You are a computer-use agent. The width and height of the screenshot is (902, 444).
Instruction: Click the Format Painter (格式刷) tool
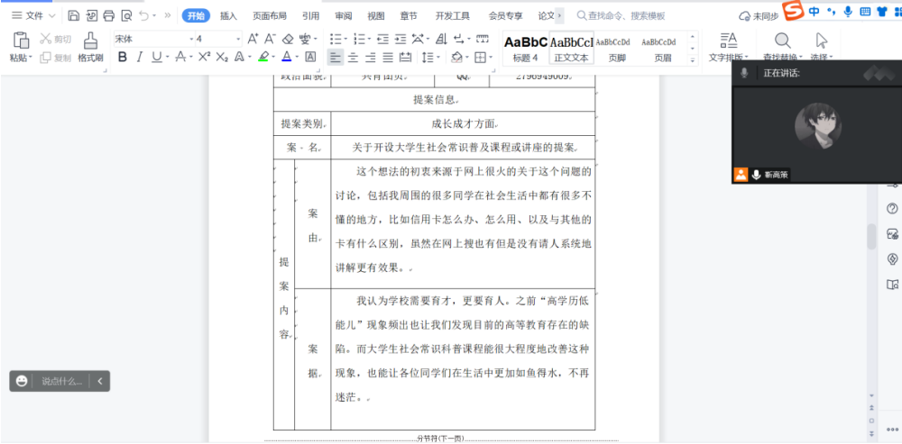pyautogui.click(x=89, y=47)
